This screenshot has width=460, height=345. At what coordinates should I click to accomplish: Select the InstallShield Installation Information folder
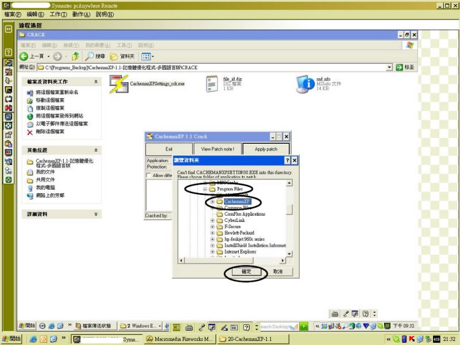(x=255, y=246)
